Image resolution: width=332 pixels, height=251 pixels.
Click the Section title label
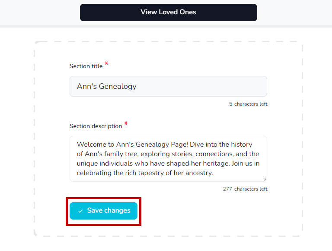point(86,66)
